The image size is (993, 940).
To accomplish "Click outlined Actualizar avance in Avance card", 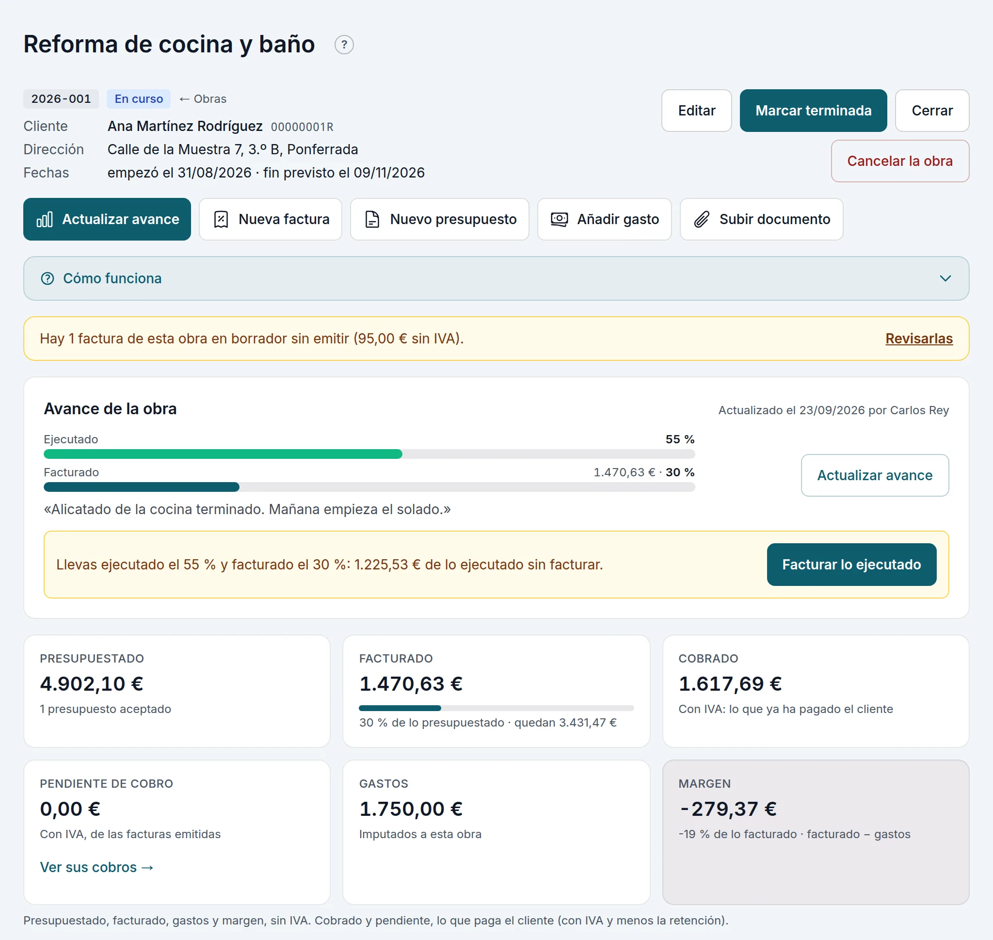I will (874, 475).
